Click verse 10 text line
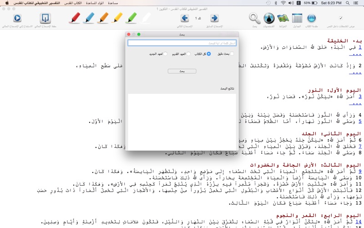 (255, 178)
